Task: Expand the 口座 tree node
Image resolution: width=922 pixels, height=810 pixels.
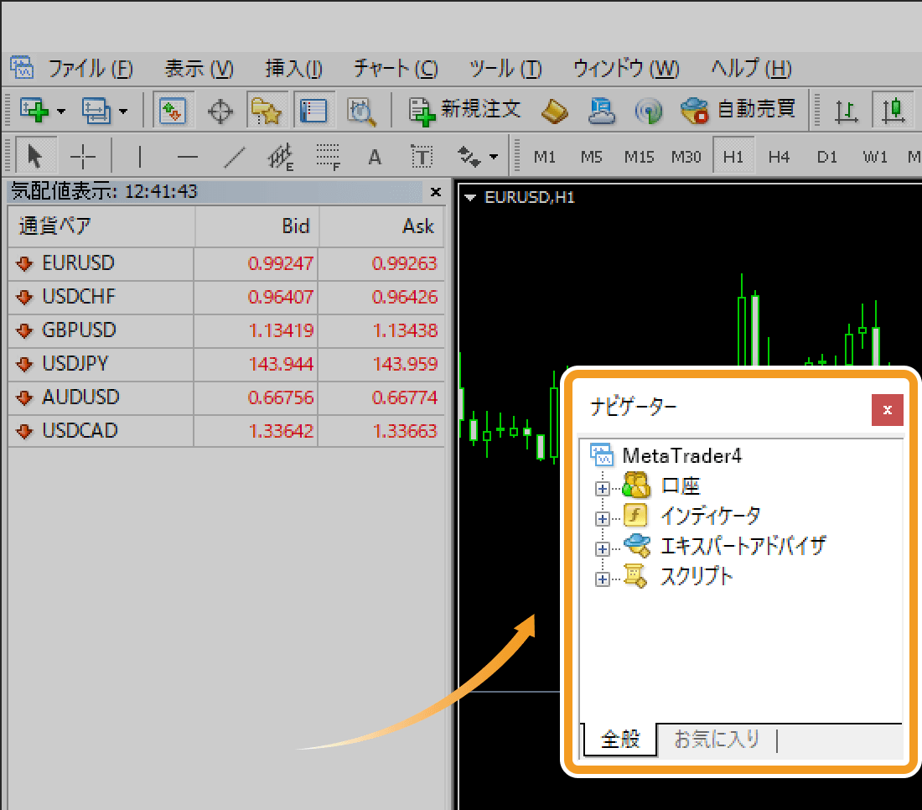Action: (x=602, y=487)
